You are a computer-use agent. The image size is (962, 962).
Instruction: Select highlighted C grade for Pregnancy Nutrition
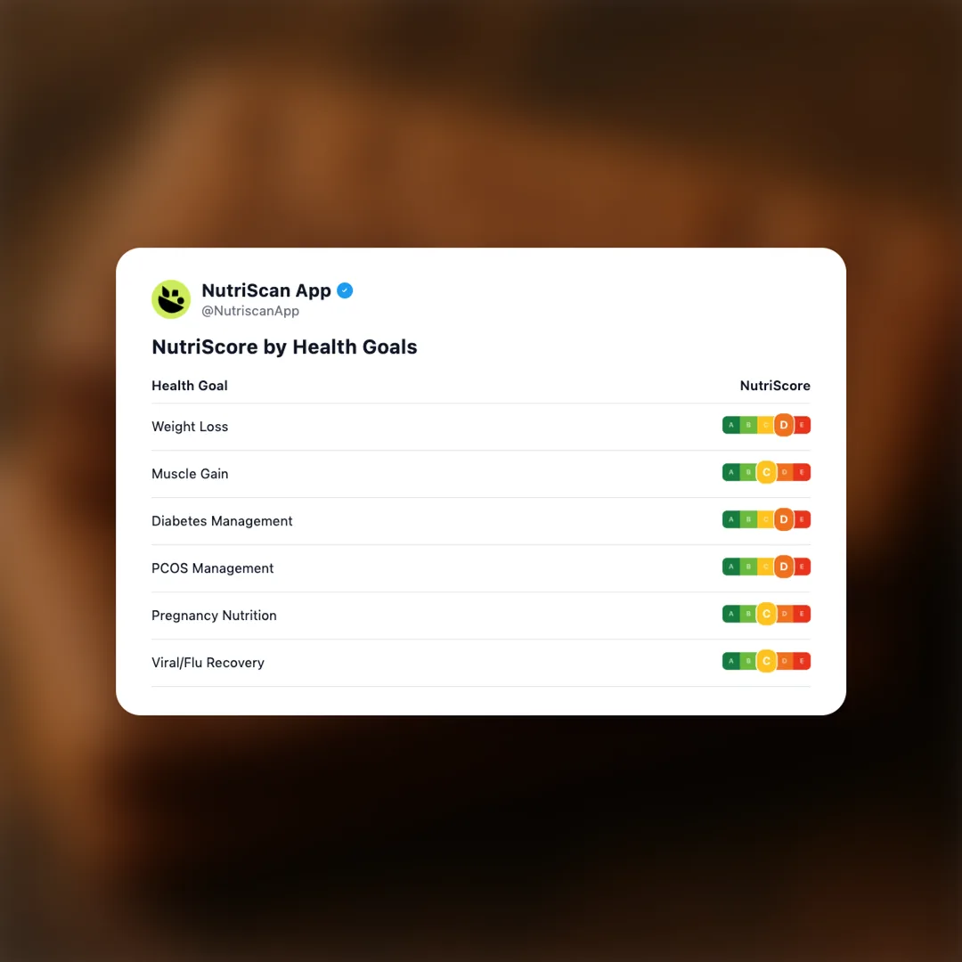point(766,615)
